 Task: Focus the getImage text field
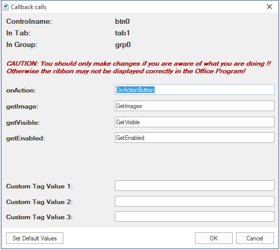pyautogui.click(x=194, y=106)
